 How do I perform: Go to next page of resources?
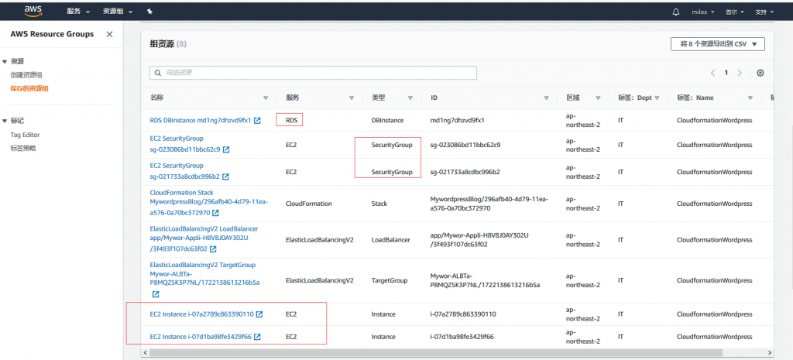tap(740, 73)
